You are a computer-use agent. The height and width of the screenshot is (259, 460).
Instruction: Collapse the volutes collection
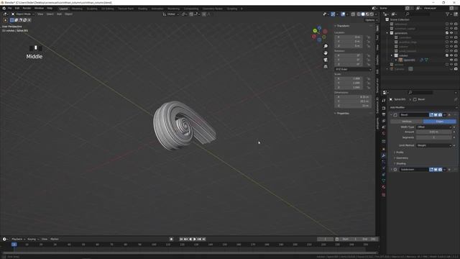coord(392,55)
